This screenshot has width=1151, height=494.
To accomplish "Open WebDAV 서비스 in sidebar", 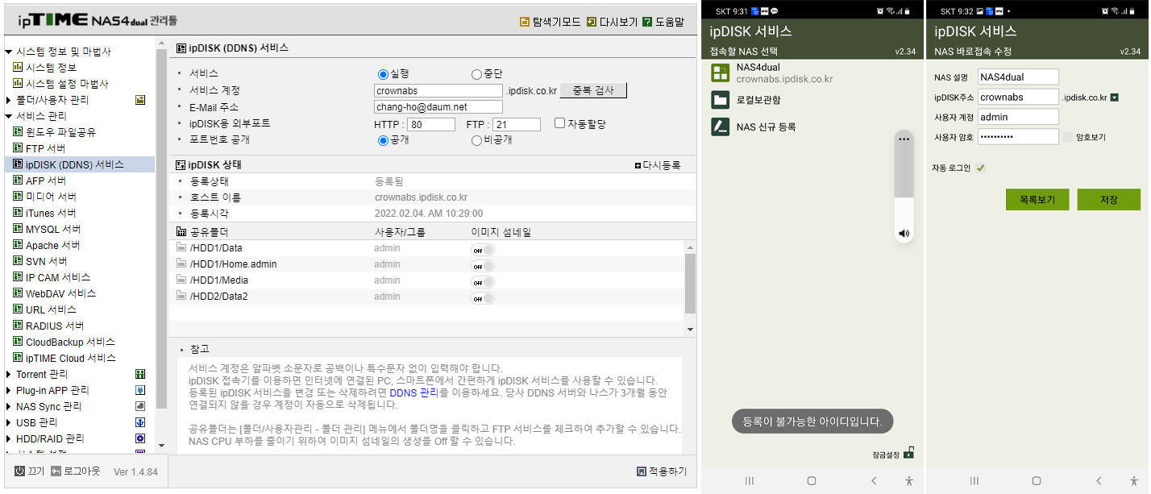I will 60,293.
